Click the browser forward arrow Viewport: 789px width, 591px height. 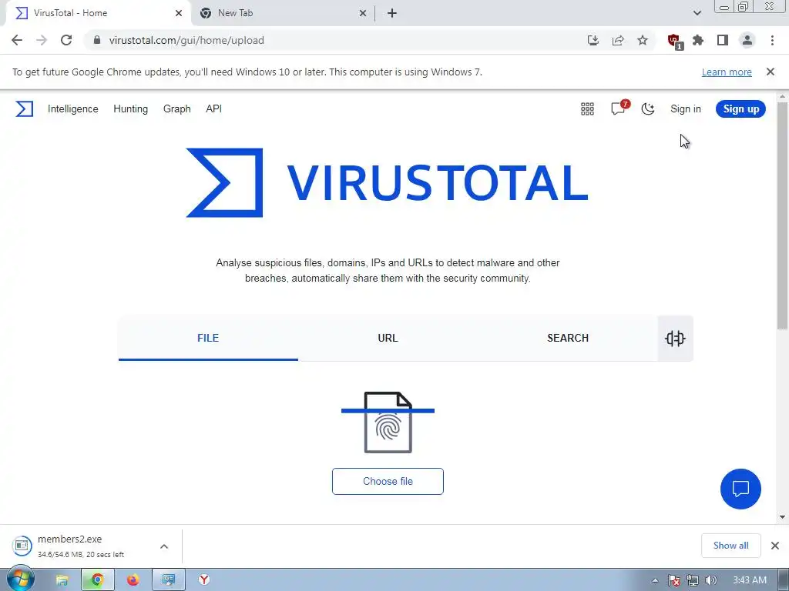click(x=42, y=40)
